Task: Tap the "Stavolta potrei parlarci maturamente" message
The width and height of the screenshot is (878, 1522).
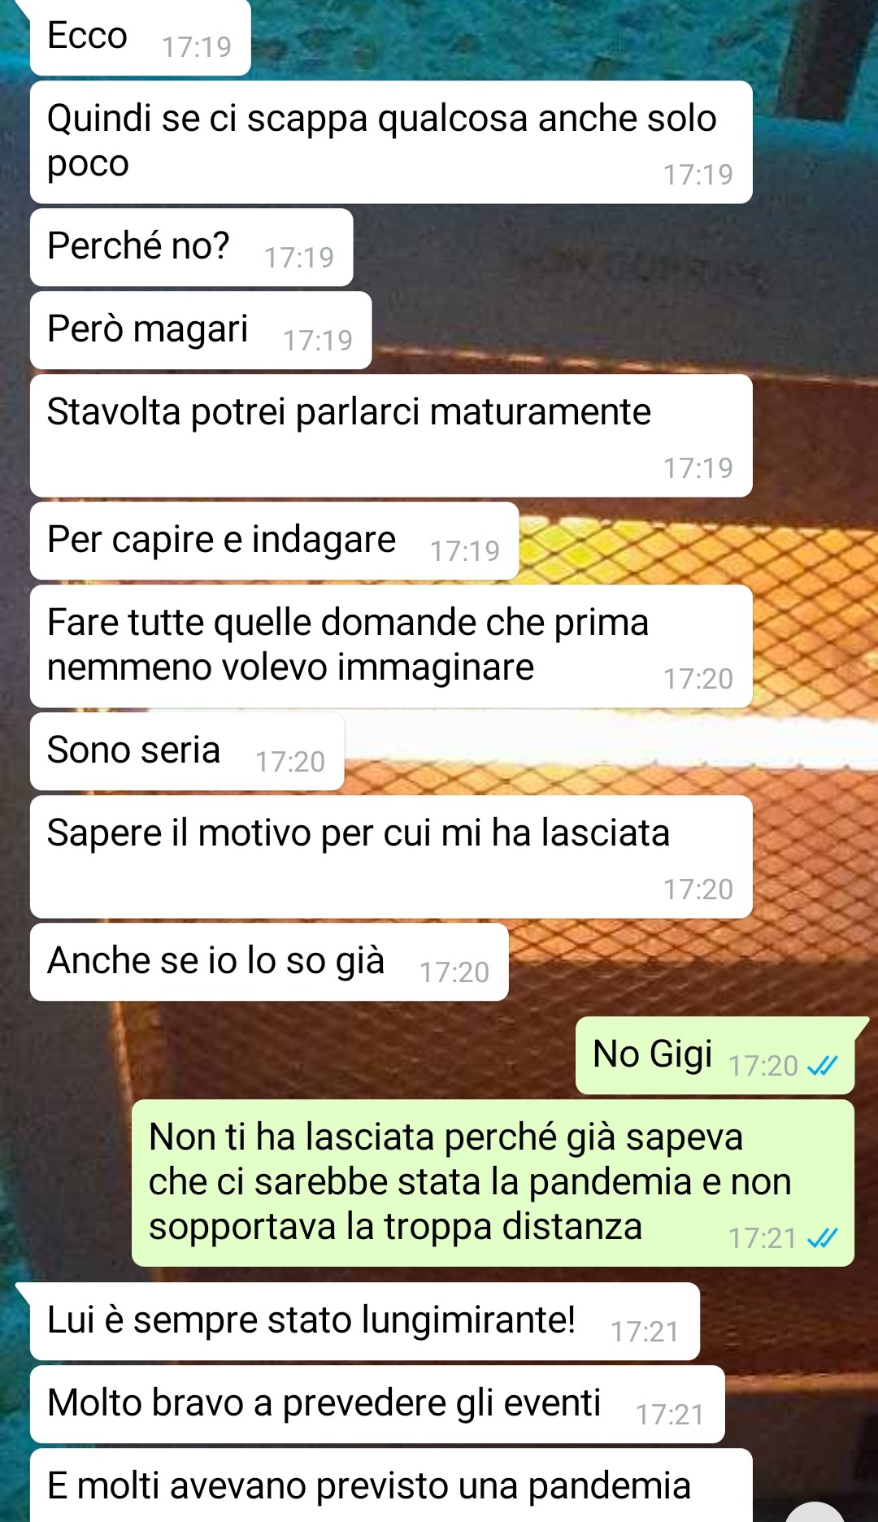Action: [391, 436]
